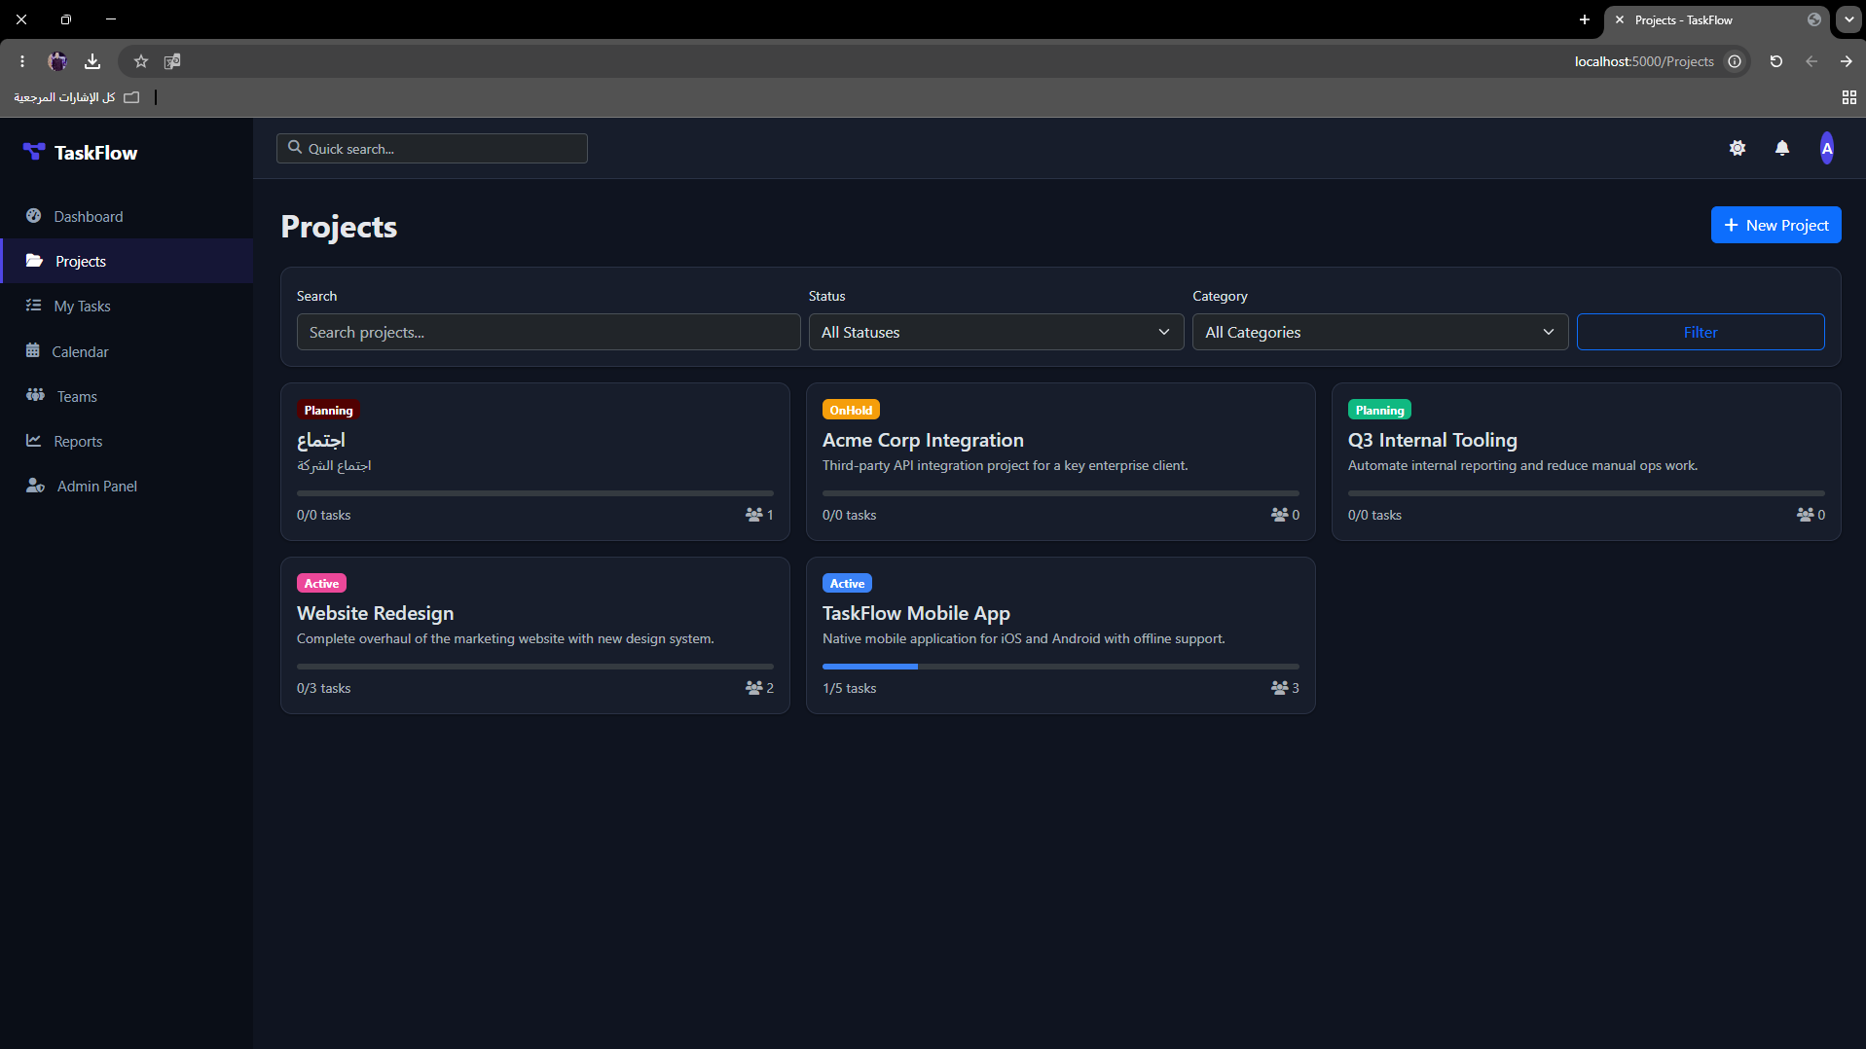Open the tab search dropdown arrow
Screen dimensions: 1866x1049
coord(1848,19)
